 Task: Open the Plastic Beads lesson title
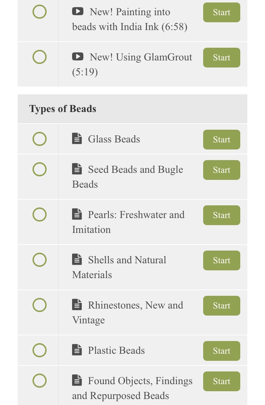116,351
